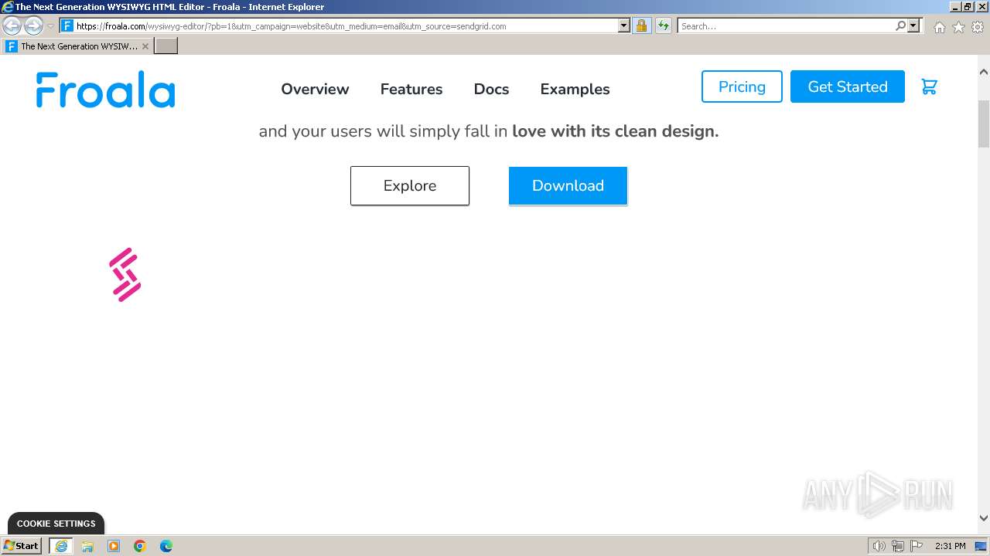Click the browser Forward arrow
This screenshot has width=990, height=556.
[x=33, y=26]
